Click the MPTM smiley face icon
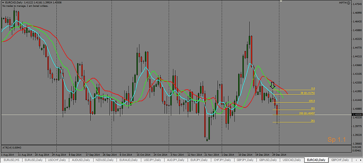The width and height of the screenshot is (363, 163). click(348, 3)
